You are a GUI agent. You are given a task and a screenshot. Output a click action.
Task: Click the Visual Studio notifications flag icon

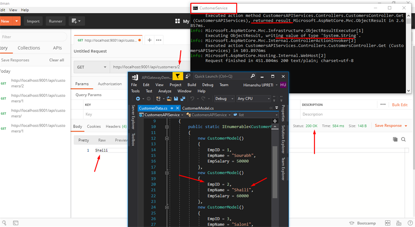click(178, 76)
